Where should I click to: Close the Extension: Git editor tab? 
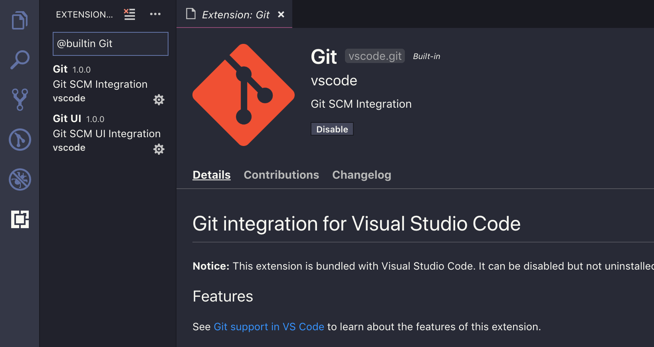pyautogui.click(x=281, y=15)
